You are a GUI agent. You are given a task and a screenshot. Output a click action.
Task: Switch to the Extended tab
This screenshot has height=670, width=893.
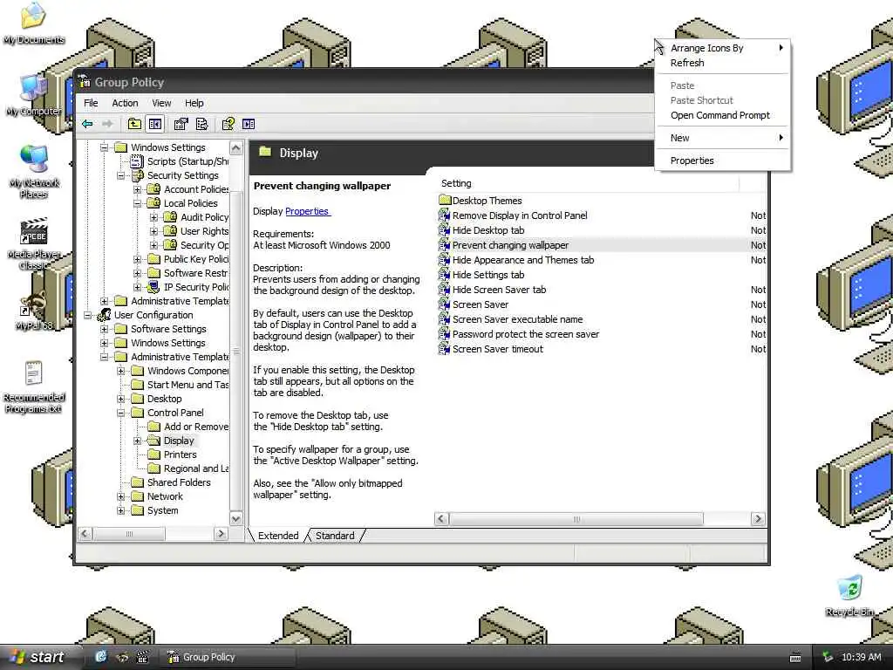click(278, 536)
